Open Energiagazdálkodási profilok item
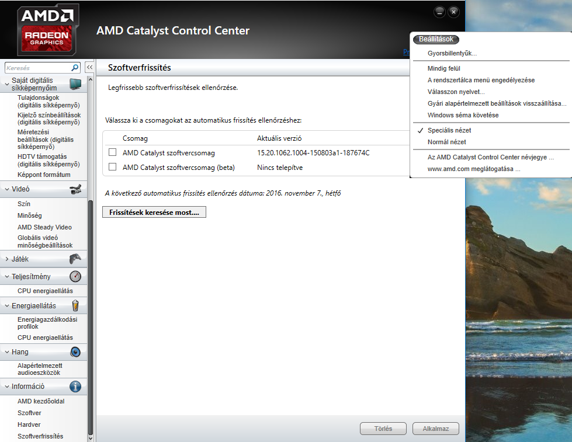The image size is (572, 442). point(47,323)
